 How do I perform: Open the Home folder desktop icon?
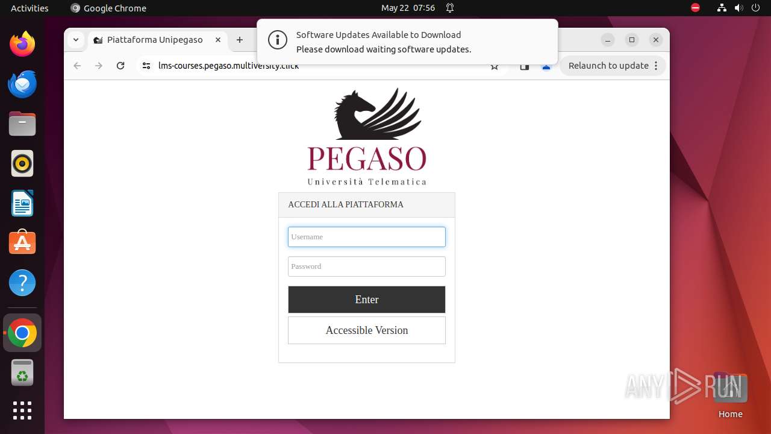click(x=730, y=395)
